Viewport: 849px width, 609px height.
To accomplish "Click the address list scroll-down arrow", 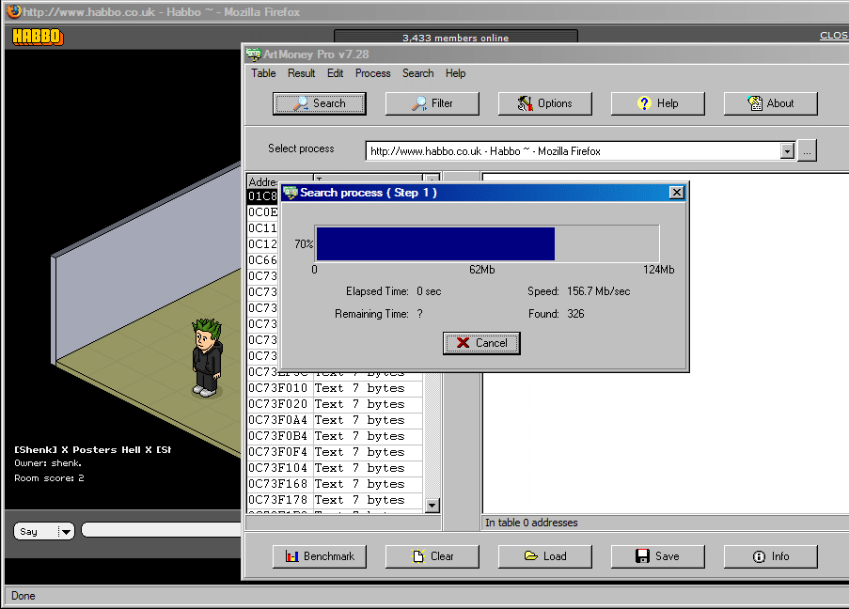I will 432,506.
